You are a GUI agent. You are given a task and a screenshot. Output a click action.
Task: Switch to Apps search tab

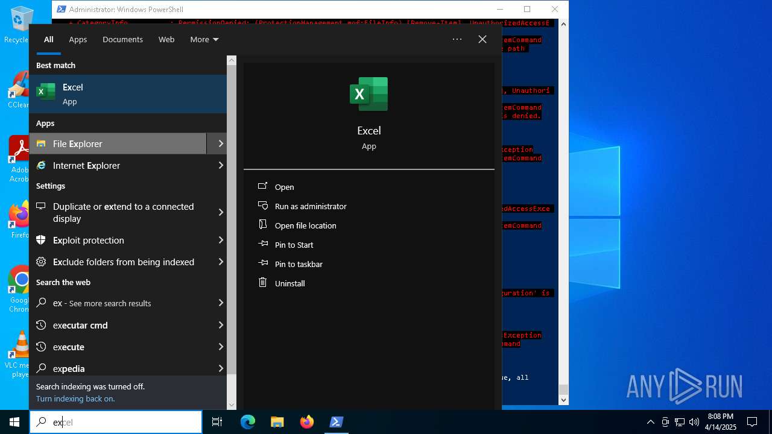78,39
